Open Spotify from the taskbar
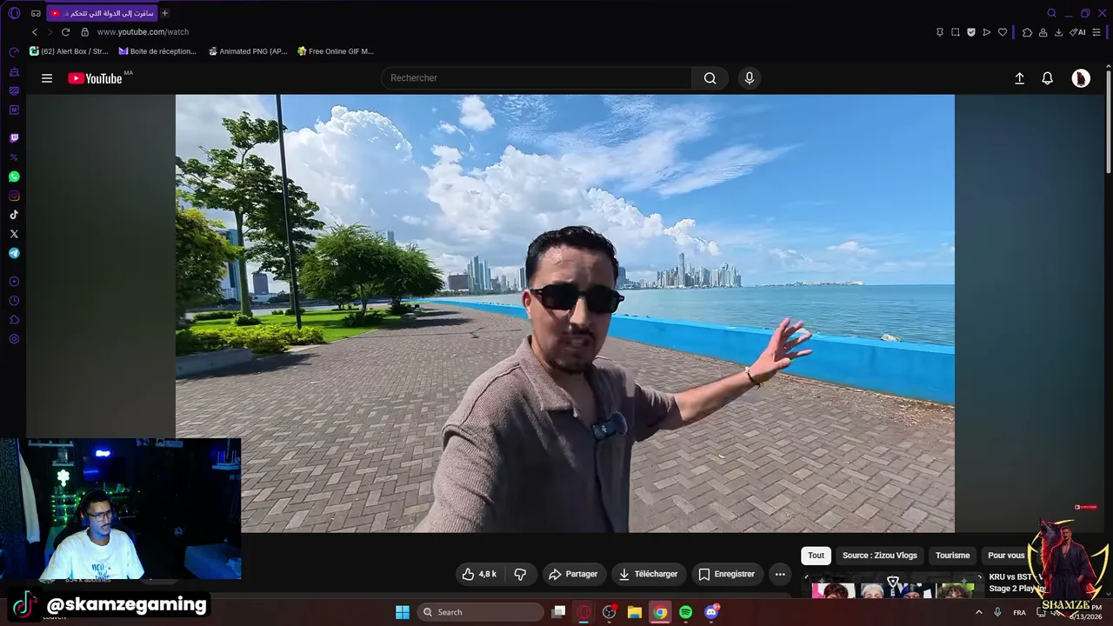 685,612
